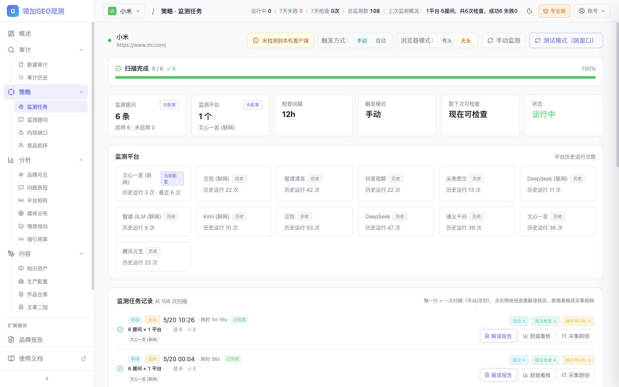Screen dimensions: 619x387
Task: Click the 专业版 upgrade button
Action: [554, 11]
